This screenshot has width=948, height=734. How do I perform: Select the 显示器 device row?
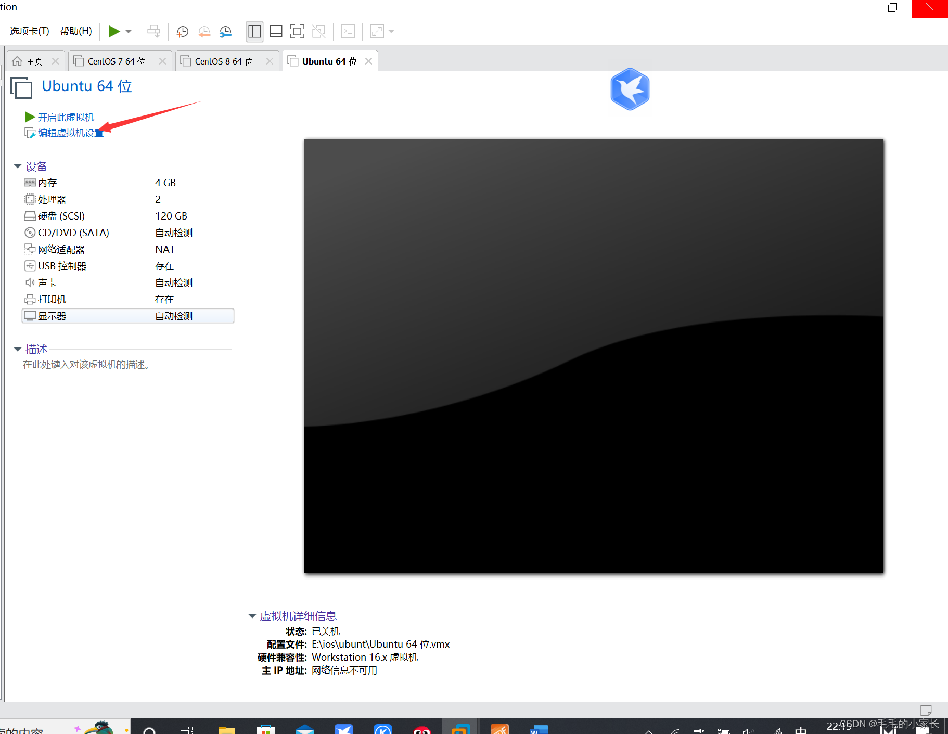[127, 316]
